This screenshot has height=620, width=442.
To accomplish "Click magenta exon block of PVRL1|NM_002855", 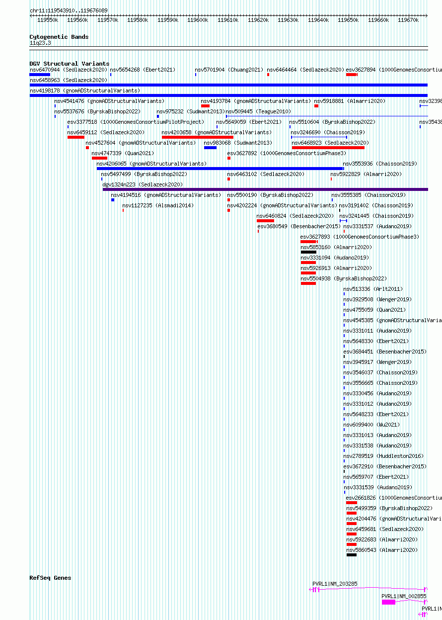I will pos(388,602).
